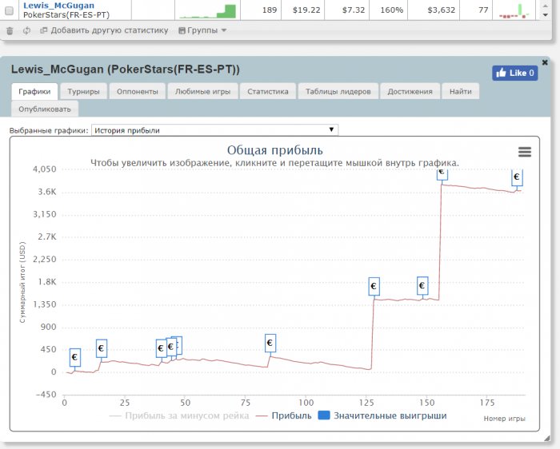This screenshot has width=560, height=449.
Task: Click the Общая прибыль chart title
Action: pos(274,150)
